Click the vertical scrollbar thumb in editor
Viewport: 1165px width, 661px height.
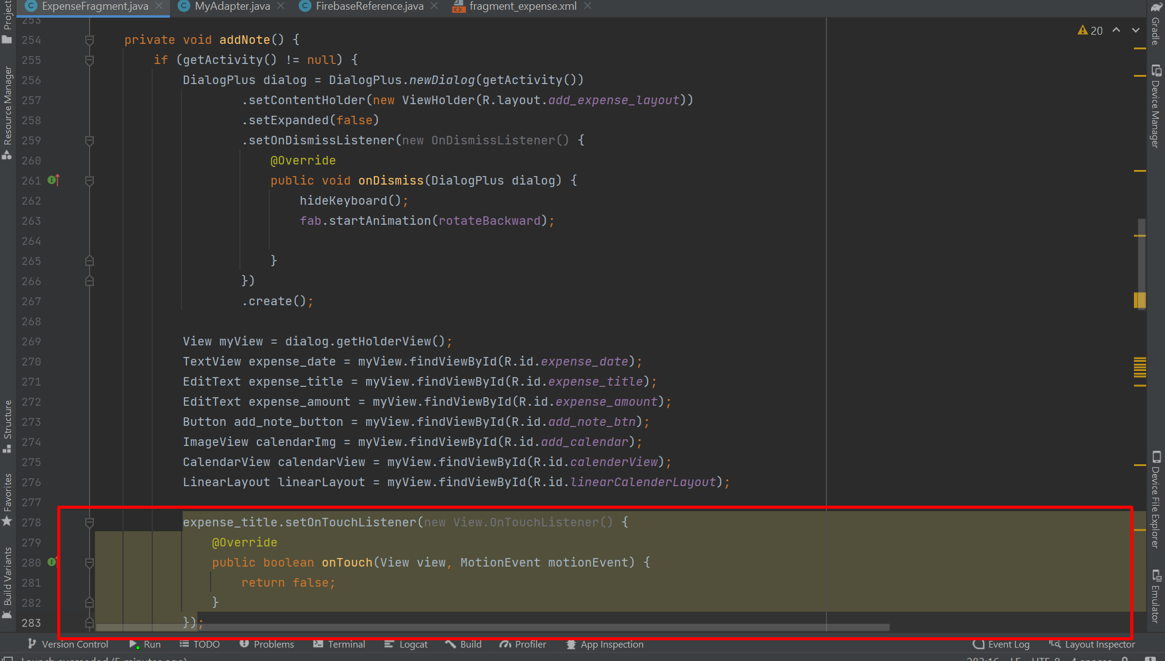pos(1142,263)
